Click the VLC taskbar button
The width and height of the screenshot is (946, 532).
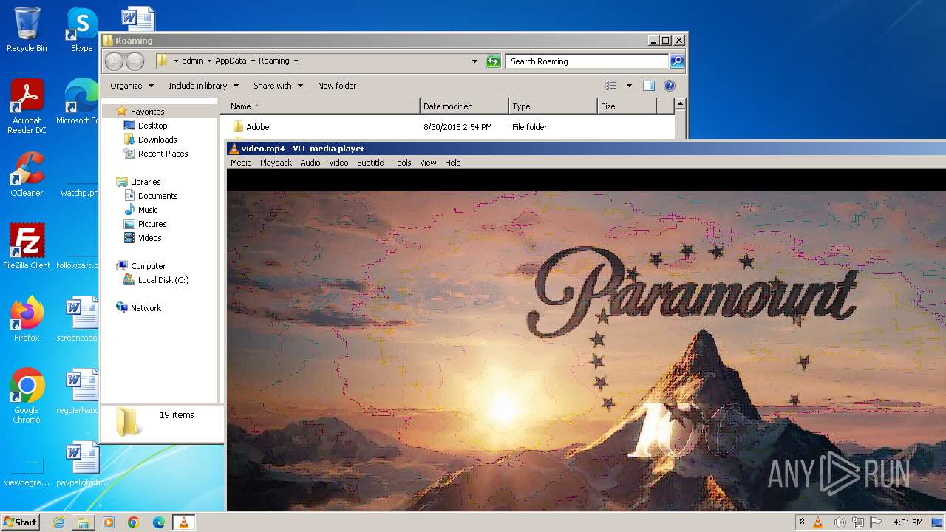tap(184, 522)
